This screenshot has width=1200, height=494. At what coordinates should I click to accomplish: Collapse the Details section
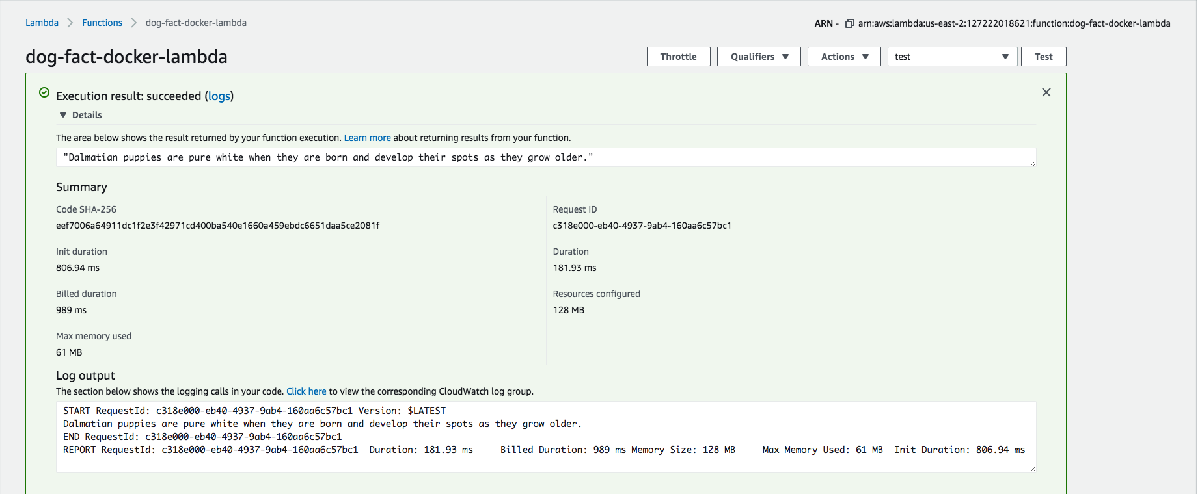[x=64, y=115]
